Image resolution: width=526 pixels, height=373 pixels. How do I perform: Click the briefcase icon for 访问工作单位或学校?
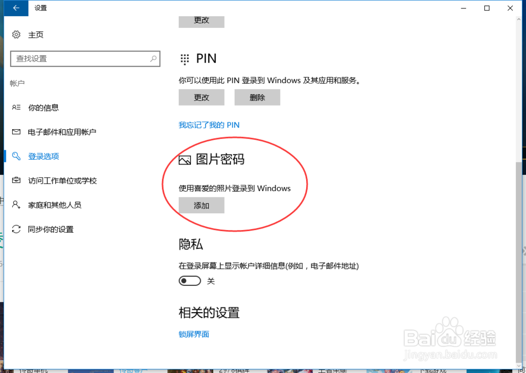coord(16,180)
